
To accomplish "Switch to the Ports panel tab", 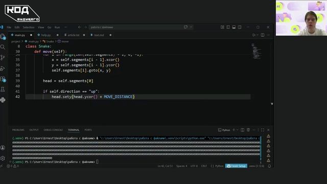I will coord(88,130).
